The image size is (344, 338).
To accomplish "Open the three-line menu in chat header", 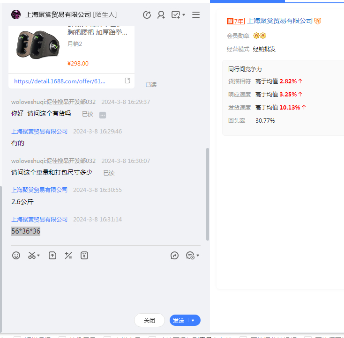I will 196,15.
